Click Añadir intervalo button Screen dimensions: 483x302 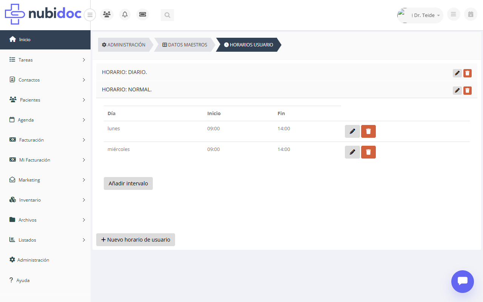point(128,183)
